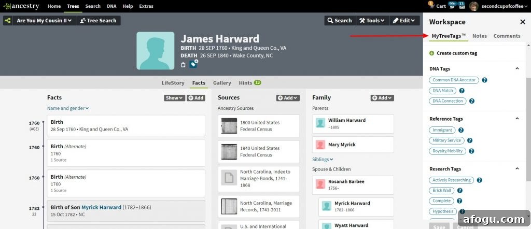531x229 pixels.
Task: Switch to the Gallery tab
Action: pyautogui.click(x=222, y=83)
